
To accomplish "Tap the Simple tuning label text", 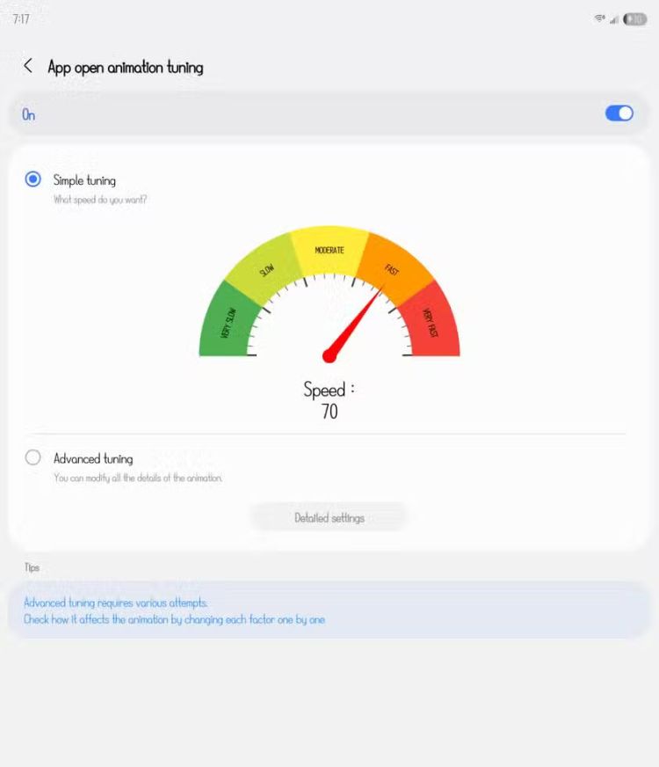I will point(84,180).
